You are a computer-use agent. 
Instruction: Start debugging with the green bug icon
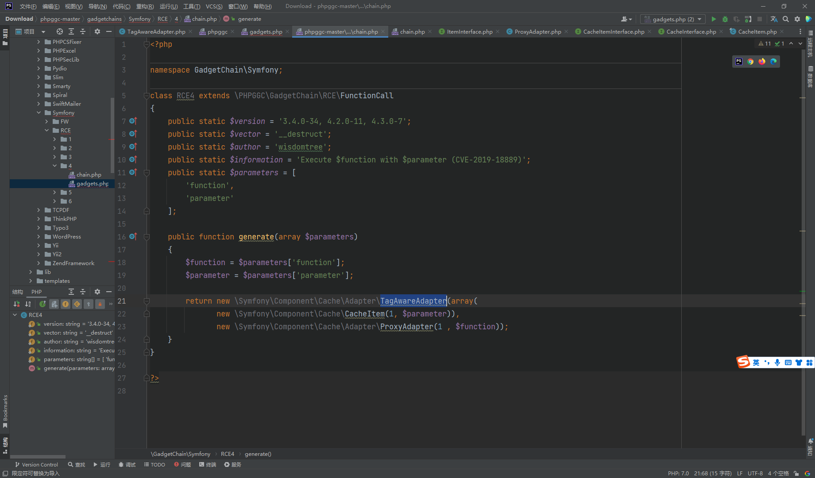(725, 19)
